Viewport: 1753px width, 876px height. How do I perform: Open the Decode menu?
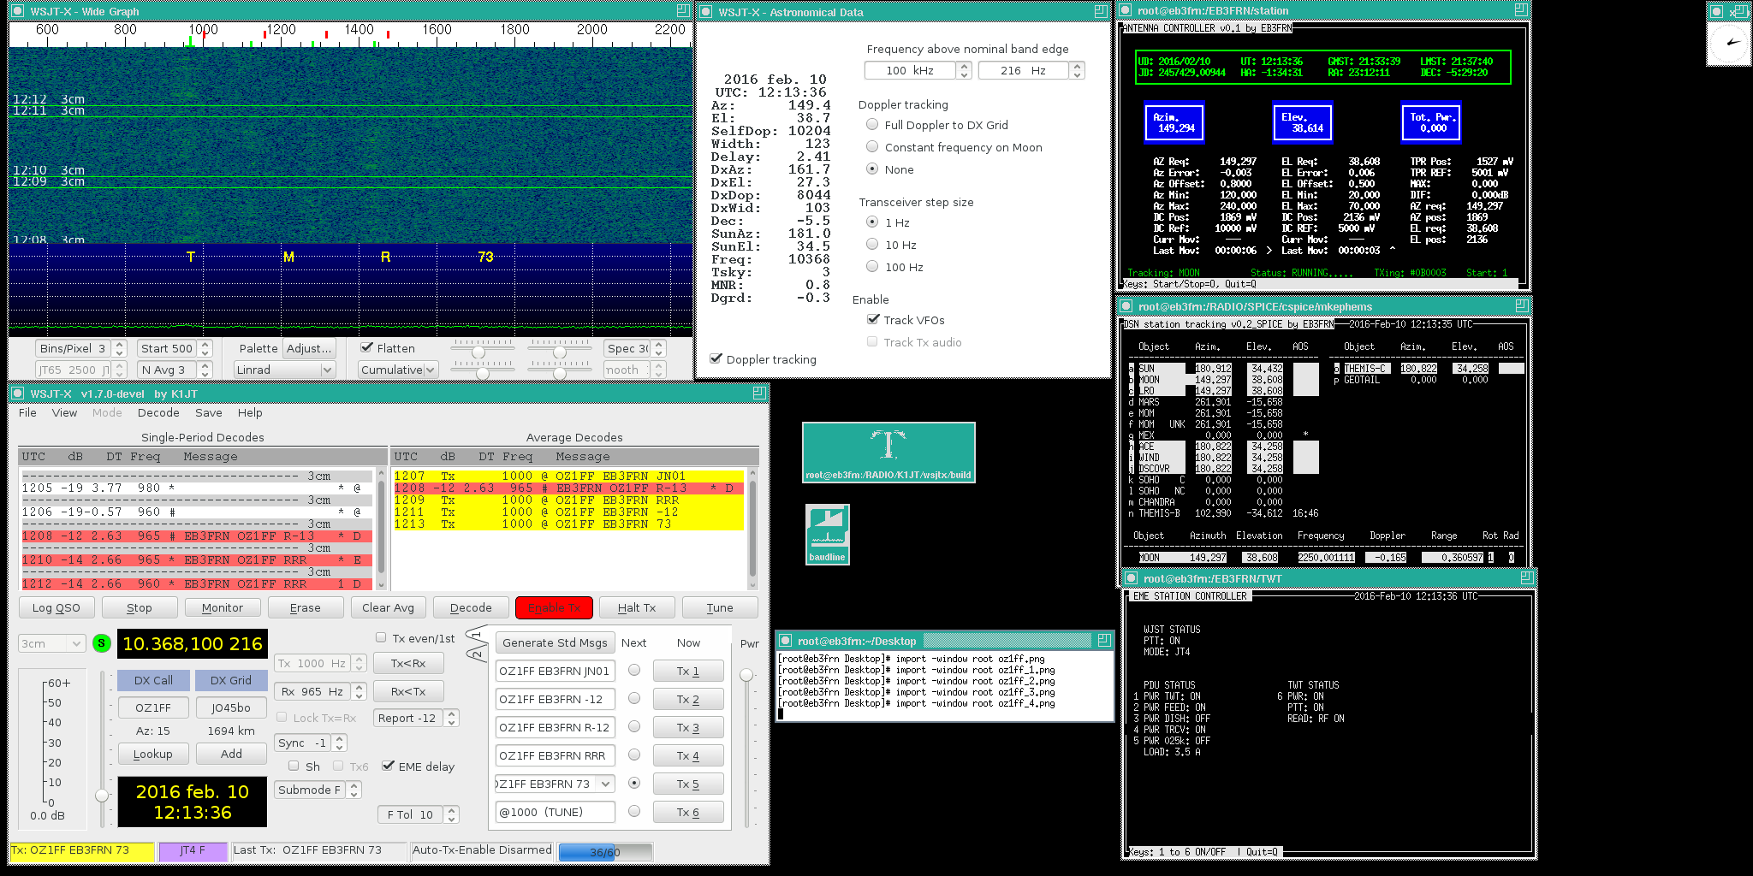coord(158,412)
